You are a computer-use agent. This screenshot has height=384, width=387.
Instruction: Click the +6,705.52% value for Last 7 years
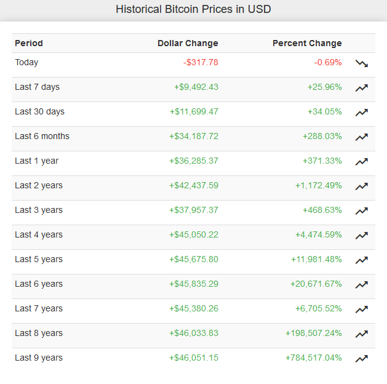318,308
